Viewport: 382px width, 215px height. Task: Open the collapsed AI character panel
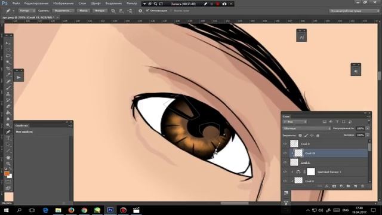301,37
